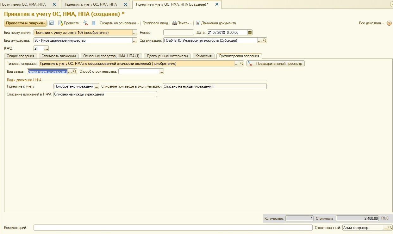The height and width of the screenshot is (234, 393).
Task: Click the save (floppy disk) icon
Action: (x=52, y=23)
